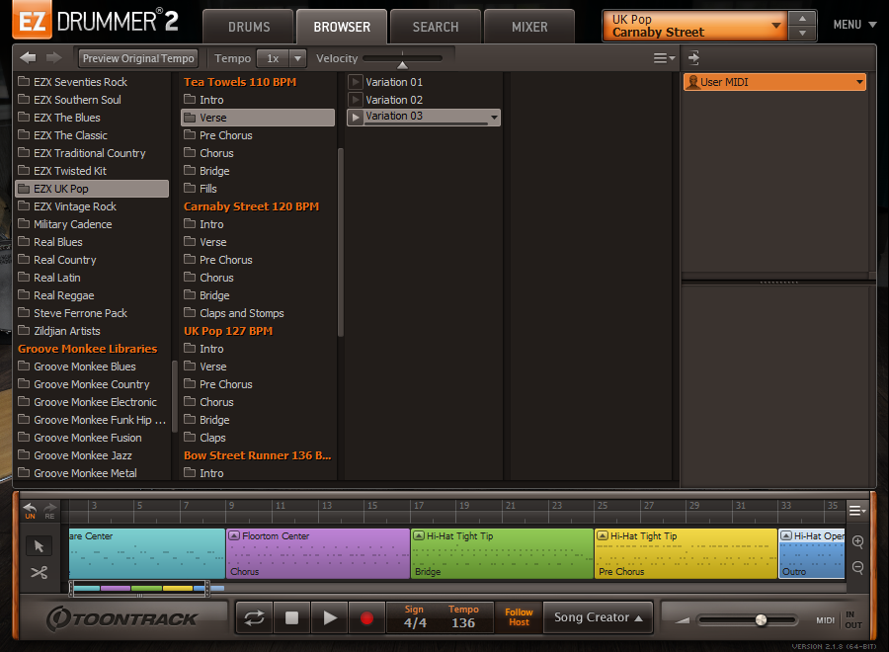The image size is (889, 652).
Task: Open the Claps and Stomps folder
Action: (x=258, y=313)
